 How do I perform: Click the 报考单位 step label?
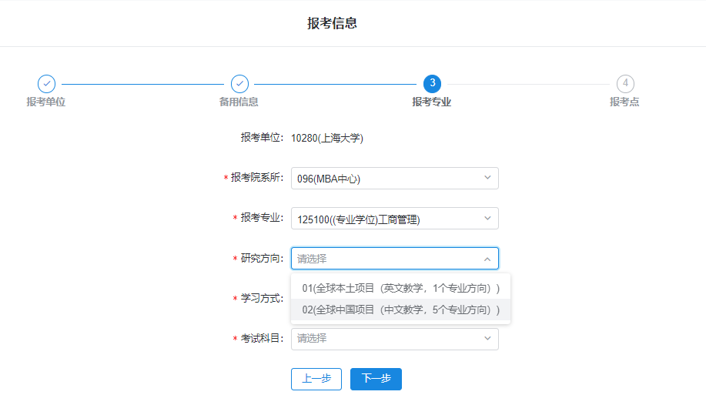point(46,102)
